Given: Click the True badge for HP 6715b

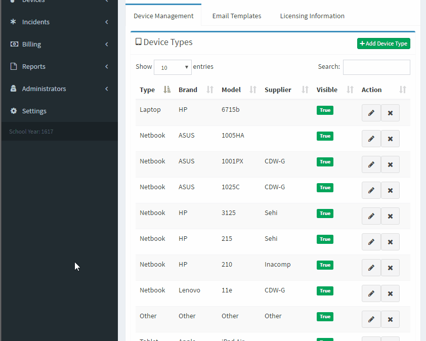Looking at the screenshot, I should (x=325, y=110).
